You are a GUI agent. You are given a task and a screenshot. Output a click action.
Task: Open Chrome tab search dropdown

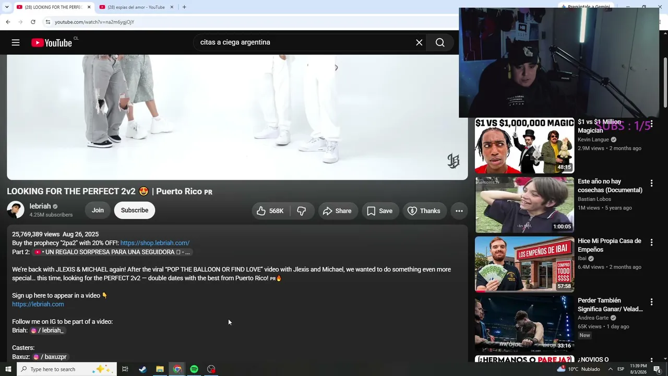[x=7, y=7]
